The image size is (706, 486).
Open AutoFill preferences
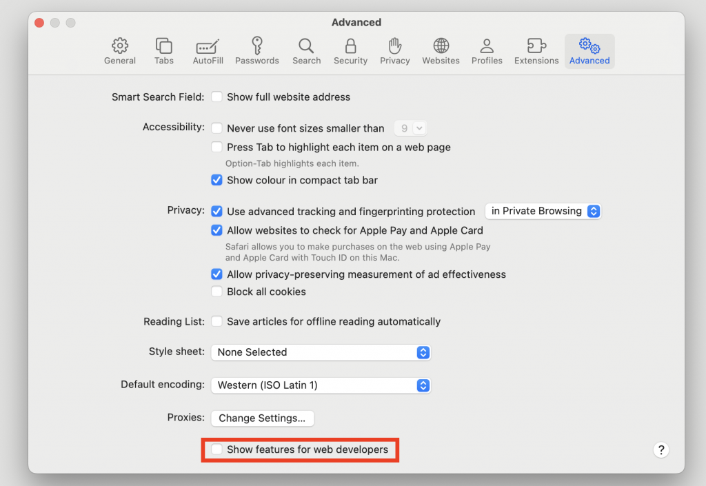pyautogui.click(x=208, y=50)
